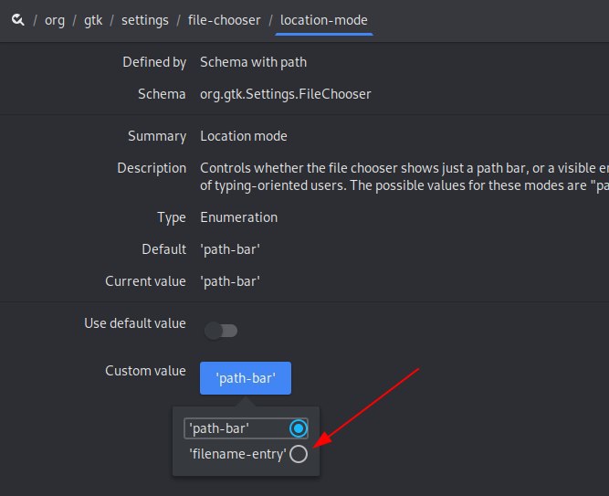Select the 'filename-entry' radio option
Viewport: 609px width, 496px height.
[x=248, y=454]
